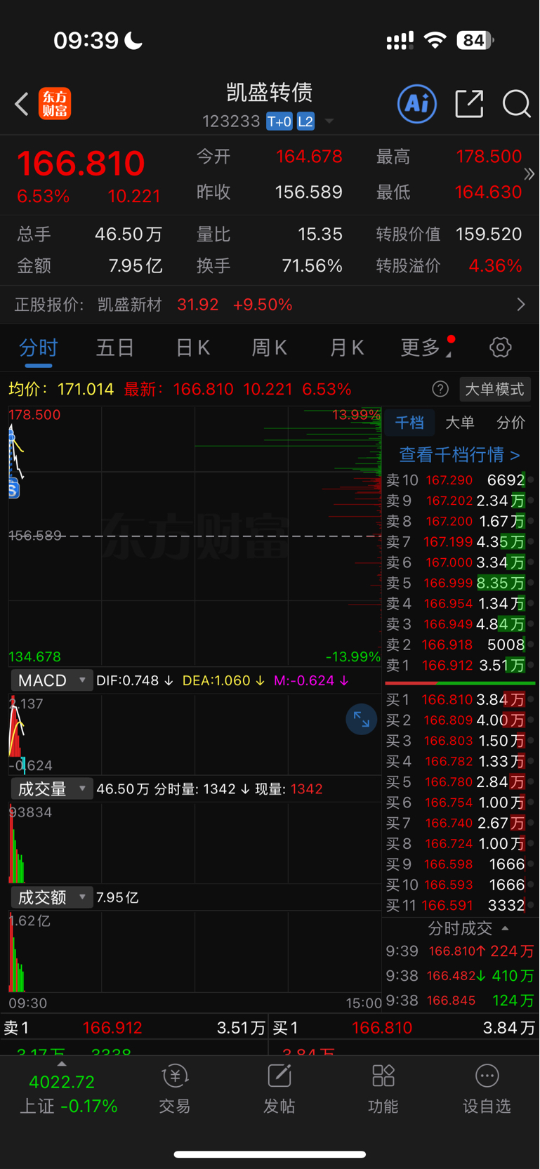Image resolution: width=540 pixels, height=1169 pixels.
Task: Switch to 周K tab
Action: click(x=269, y=348)
